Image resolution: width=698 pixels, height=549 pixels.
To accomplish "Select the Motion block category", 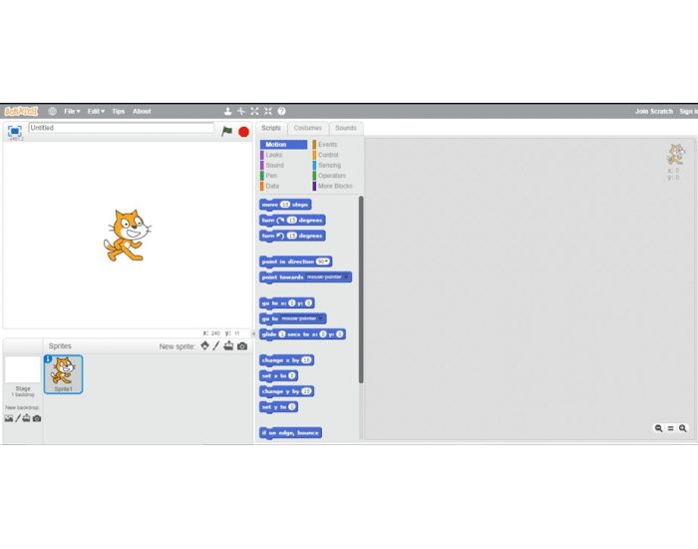I will point(283,145).
